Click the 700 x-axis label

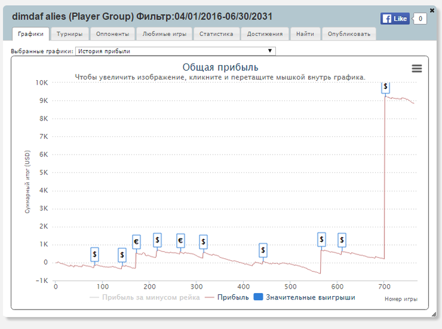coord(384,287)
